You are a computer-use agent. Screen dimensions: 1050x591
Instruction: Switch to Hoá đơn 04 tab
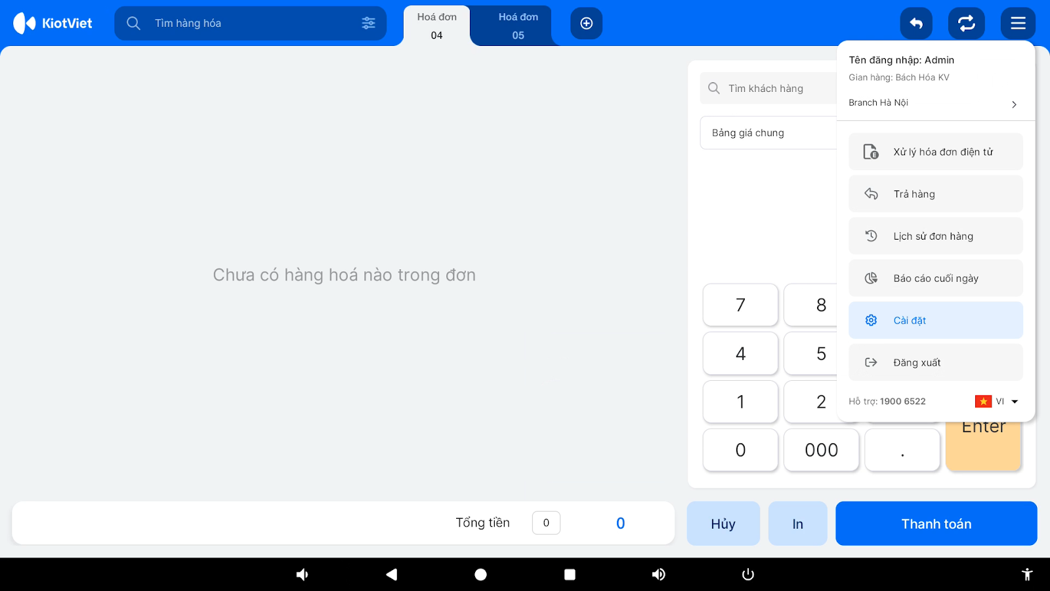[x=437, y=26]
